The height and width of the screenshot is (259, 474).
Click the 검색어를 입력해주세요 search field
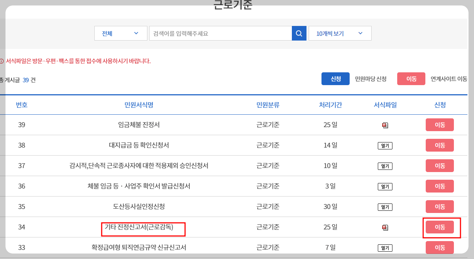pyautogui.click(x=219, y=33)
